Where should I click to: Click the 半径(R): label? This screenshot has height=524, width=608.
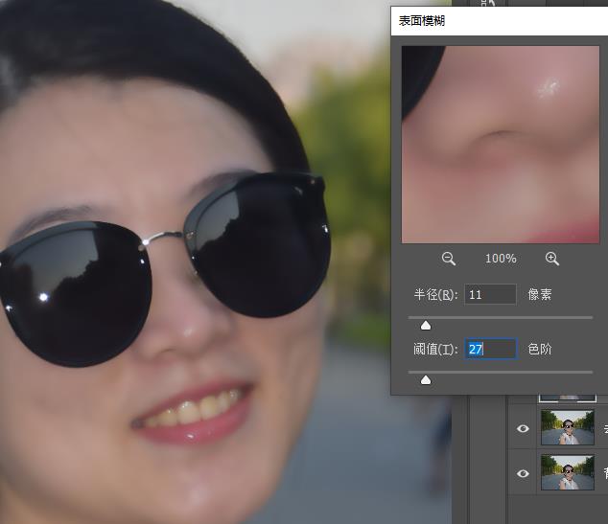click(x=435, y=295)
